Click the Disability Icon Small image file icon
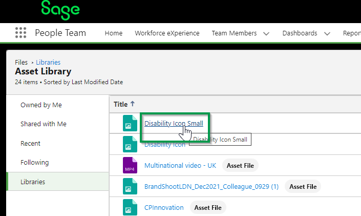 pos(130,124)
